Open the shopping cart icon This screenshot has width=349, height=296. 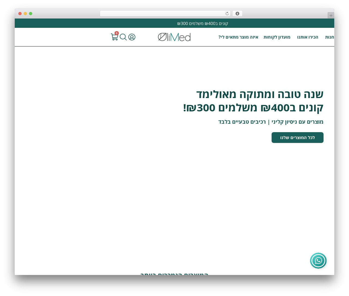[115, 37]
